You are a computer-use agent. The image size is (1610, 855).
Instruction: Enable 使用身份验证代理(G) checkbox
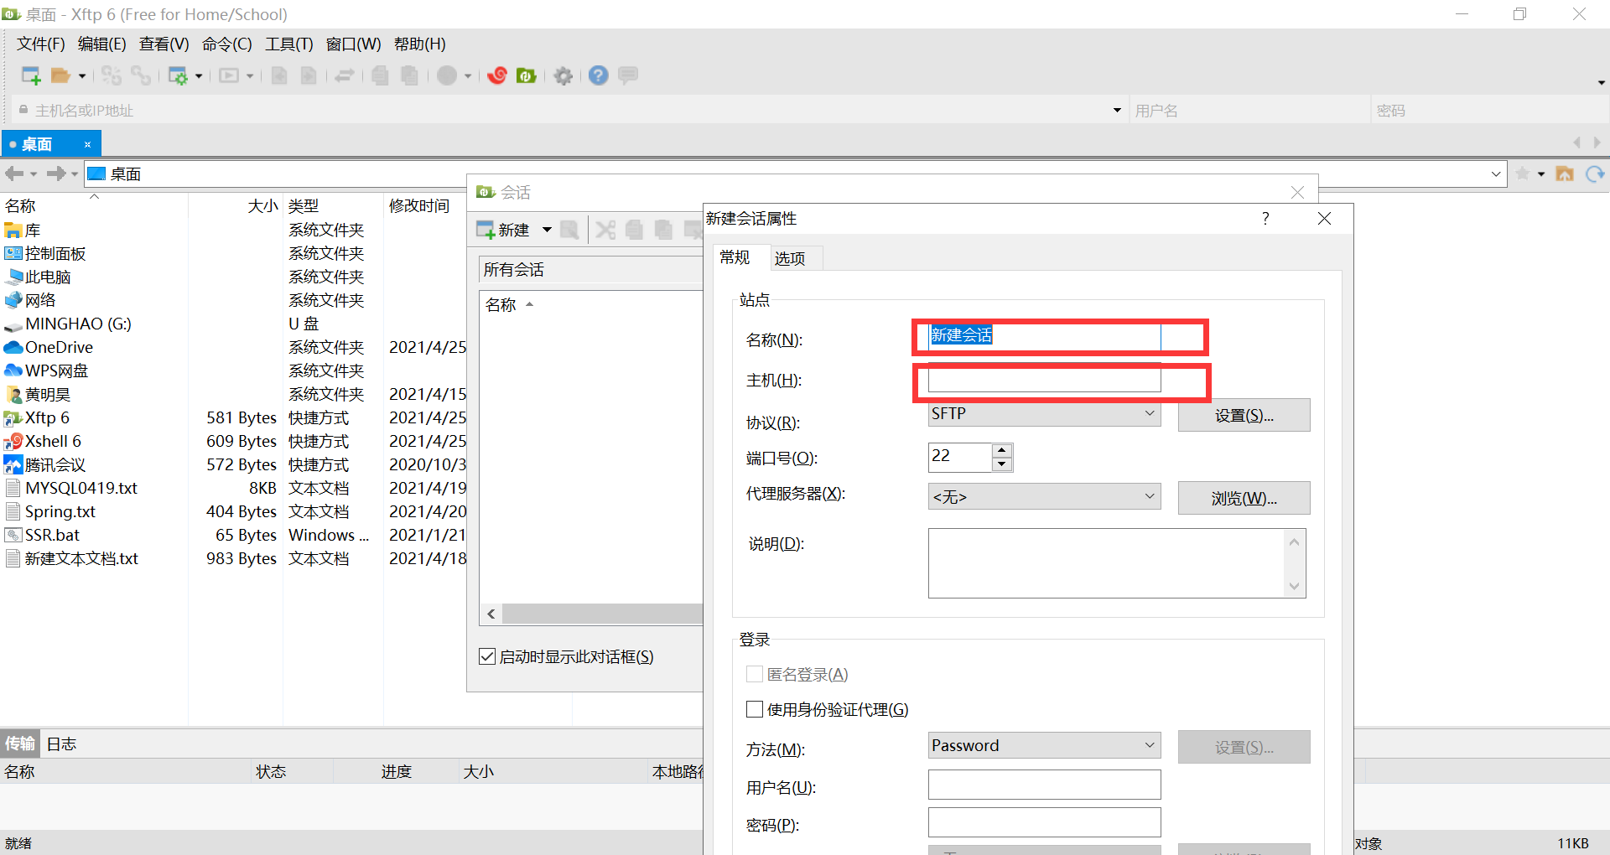click(755, 709)
